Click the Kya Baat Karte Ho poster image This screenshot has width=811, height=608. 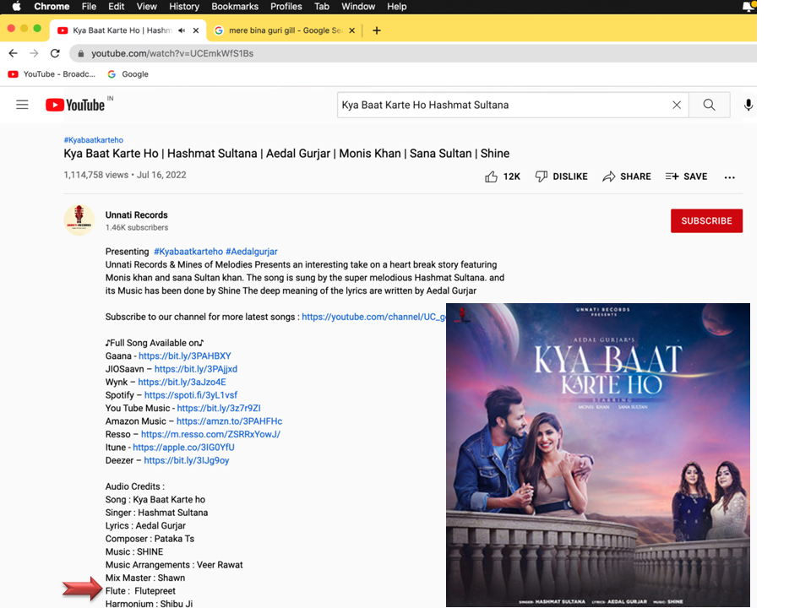tap(597, 454)
